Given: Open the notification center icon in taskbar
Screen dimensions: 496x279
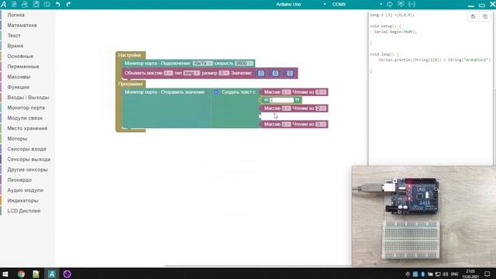Looking at the screenshot, I should click(487, 274).
